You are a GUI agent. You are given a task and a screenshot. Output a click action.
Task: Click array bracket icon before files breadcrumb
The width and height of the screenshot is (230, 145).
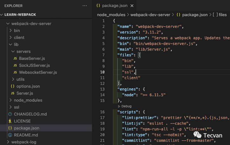tap(215, 15)
